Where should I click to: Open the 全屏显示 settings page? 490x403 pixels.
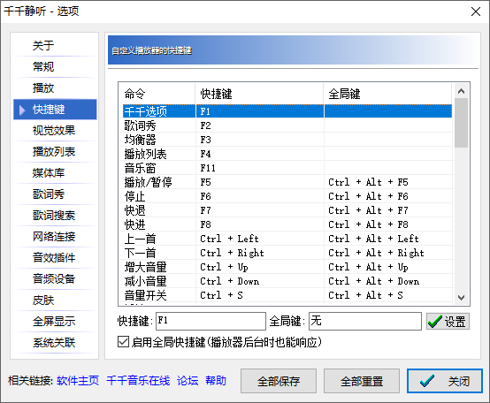pyautogui.click(x=55, y=322)
